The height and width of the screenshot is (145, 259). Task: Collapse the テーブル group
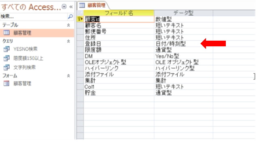(68, 25)
